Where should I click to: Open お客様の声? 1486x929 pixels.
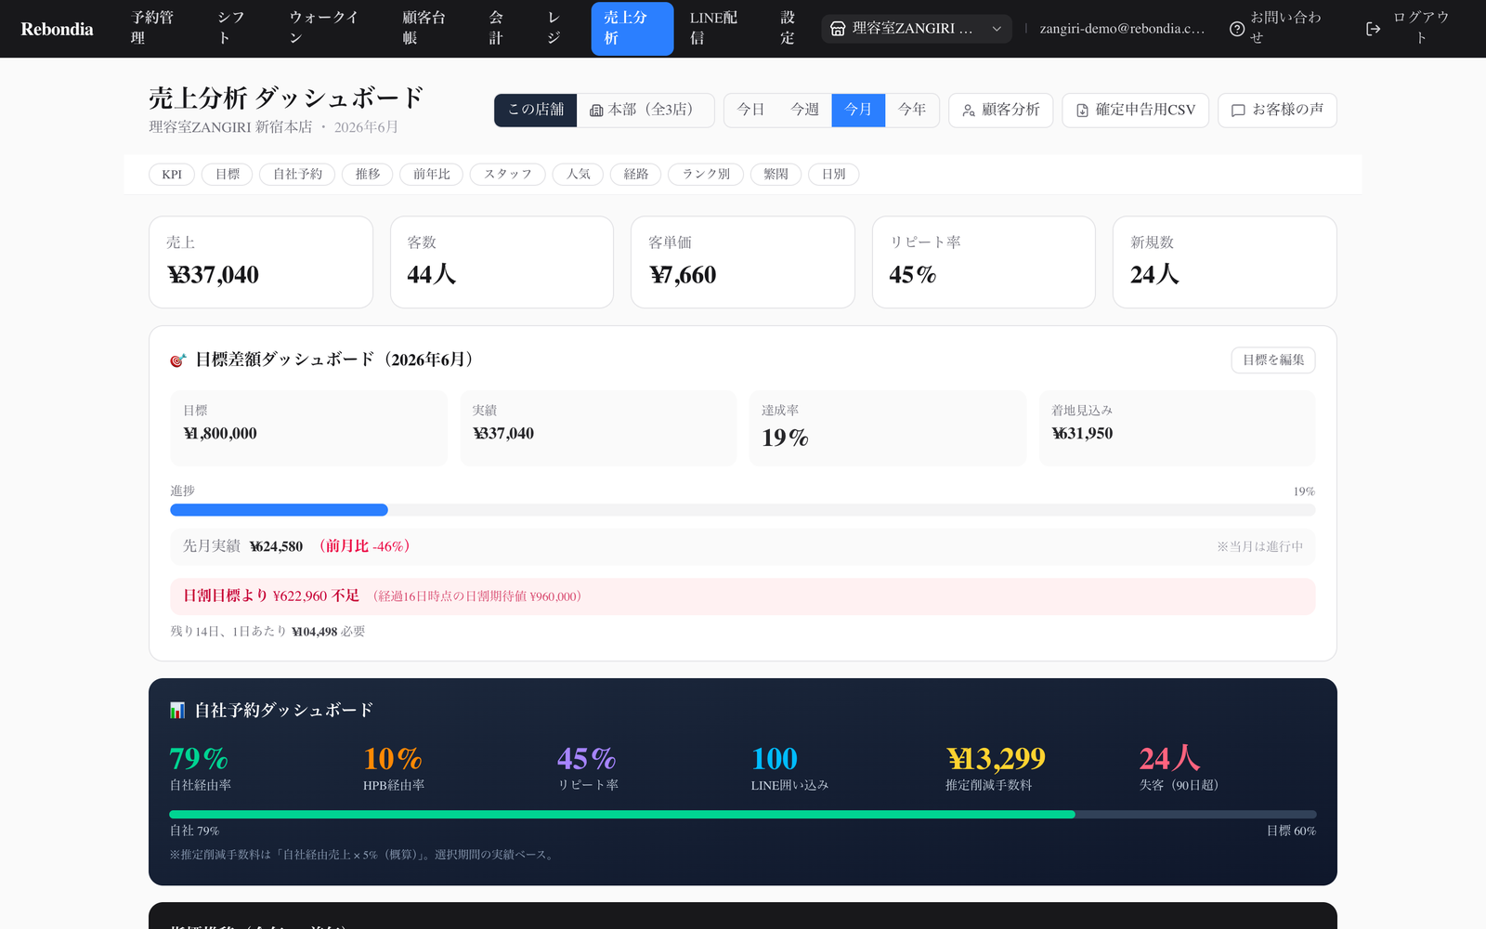(1277, 110)
